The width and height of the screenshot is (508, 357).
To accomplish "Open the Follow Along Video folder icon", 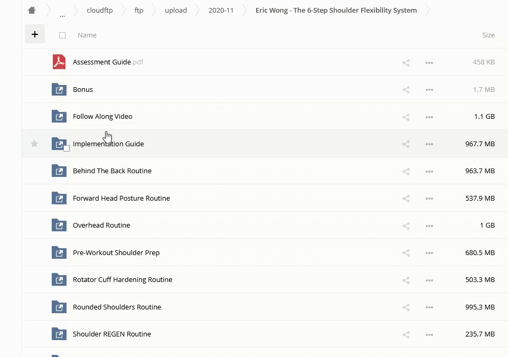I will [59, 116].
